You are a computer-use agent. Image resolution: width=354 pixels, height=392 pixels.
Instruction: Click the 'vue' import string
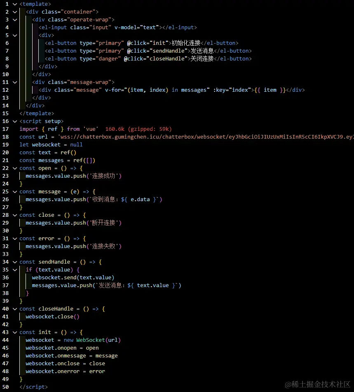[91, 129]
